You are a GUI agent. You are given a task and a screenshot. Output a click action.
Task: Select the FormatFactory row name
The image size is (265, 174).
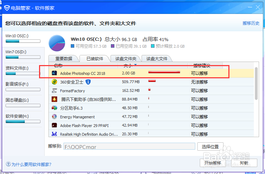pyautogui.click(x=72, y=91)
